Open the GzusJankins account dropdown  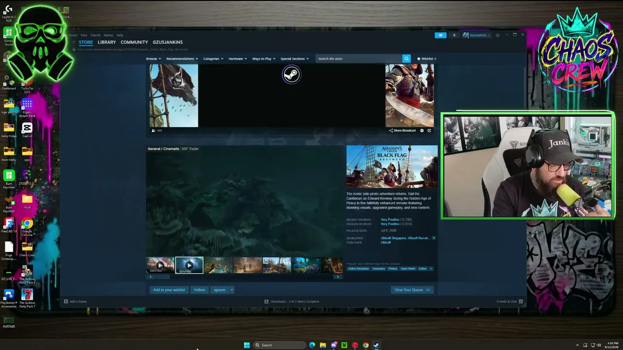[476, 35]
